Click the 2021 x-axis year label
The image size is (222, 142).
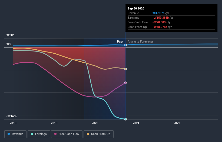(136, 123)
